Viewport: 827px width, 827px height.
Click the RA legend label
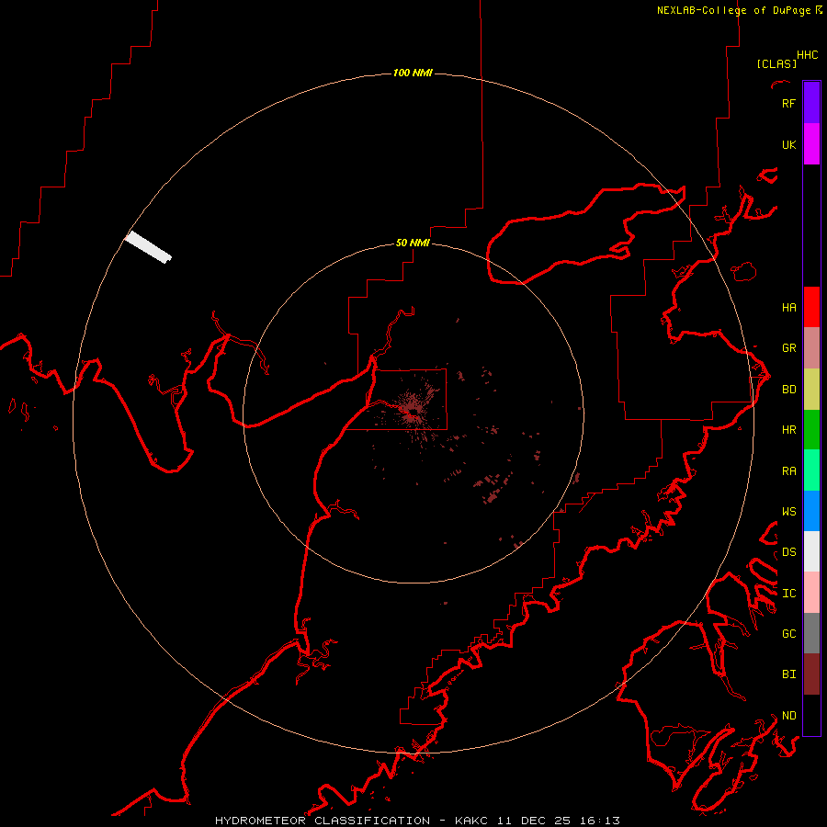pos(788,471)
